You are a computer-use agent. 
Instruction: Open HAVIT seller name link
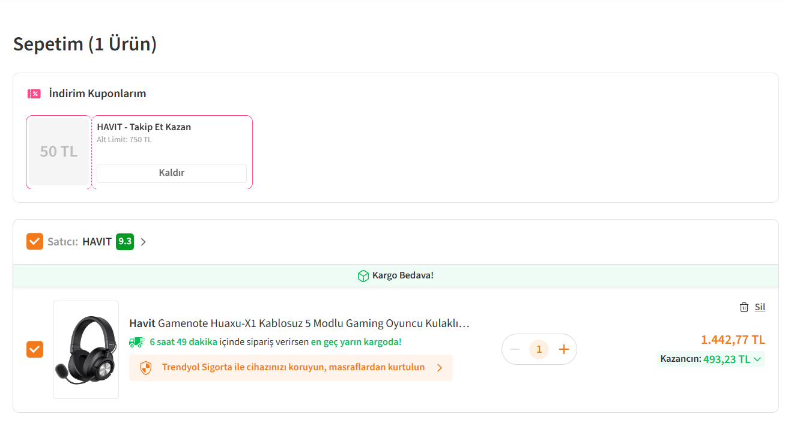[97, 242]
